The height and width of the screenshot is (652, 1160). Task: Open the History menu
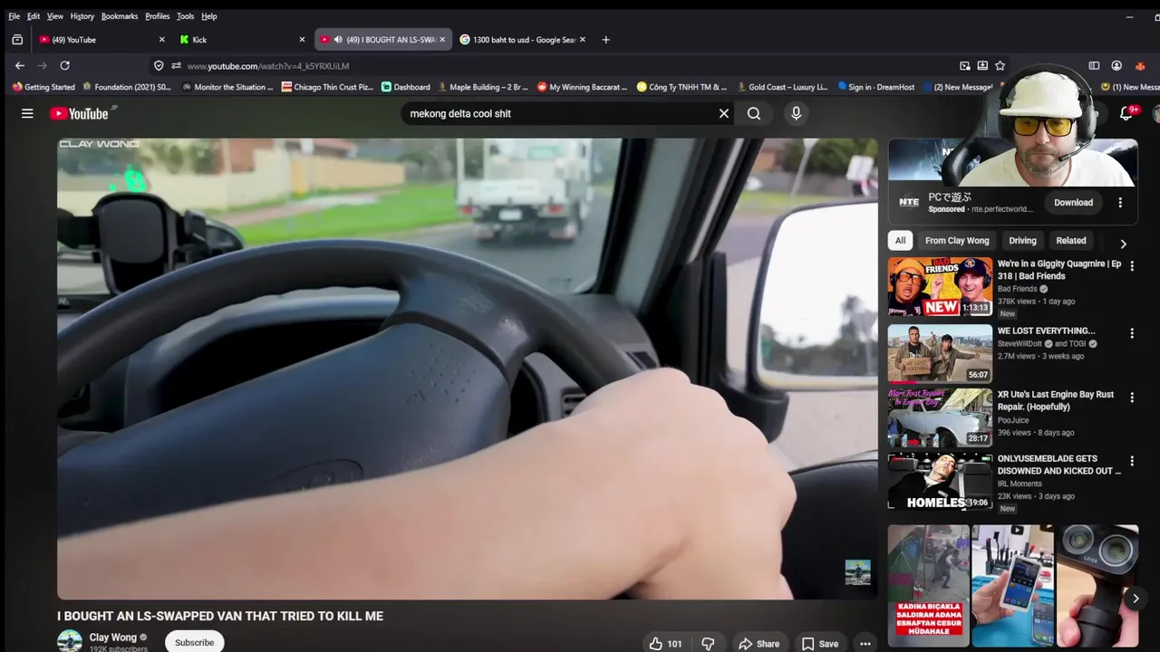(82, 16)
